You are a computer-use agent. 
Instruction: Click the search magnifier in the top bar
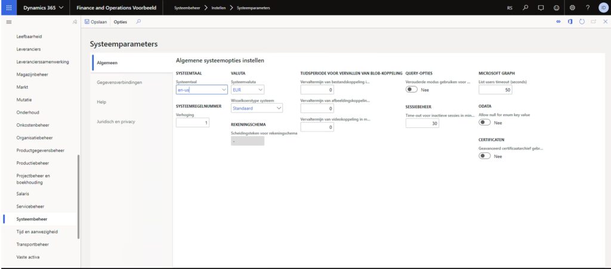tap(525, 8)
